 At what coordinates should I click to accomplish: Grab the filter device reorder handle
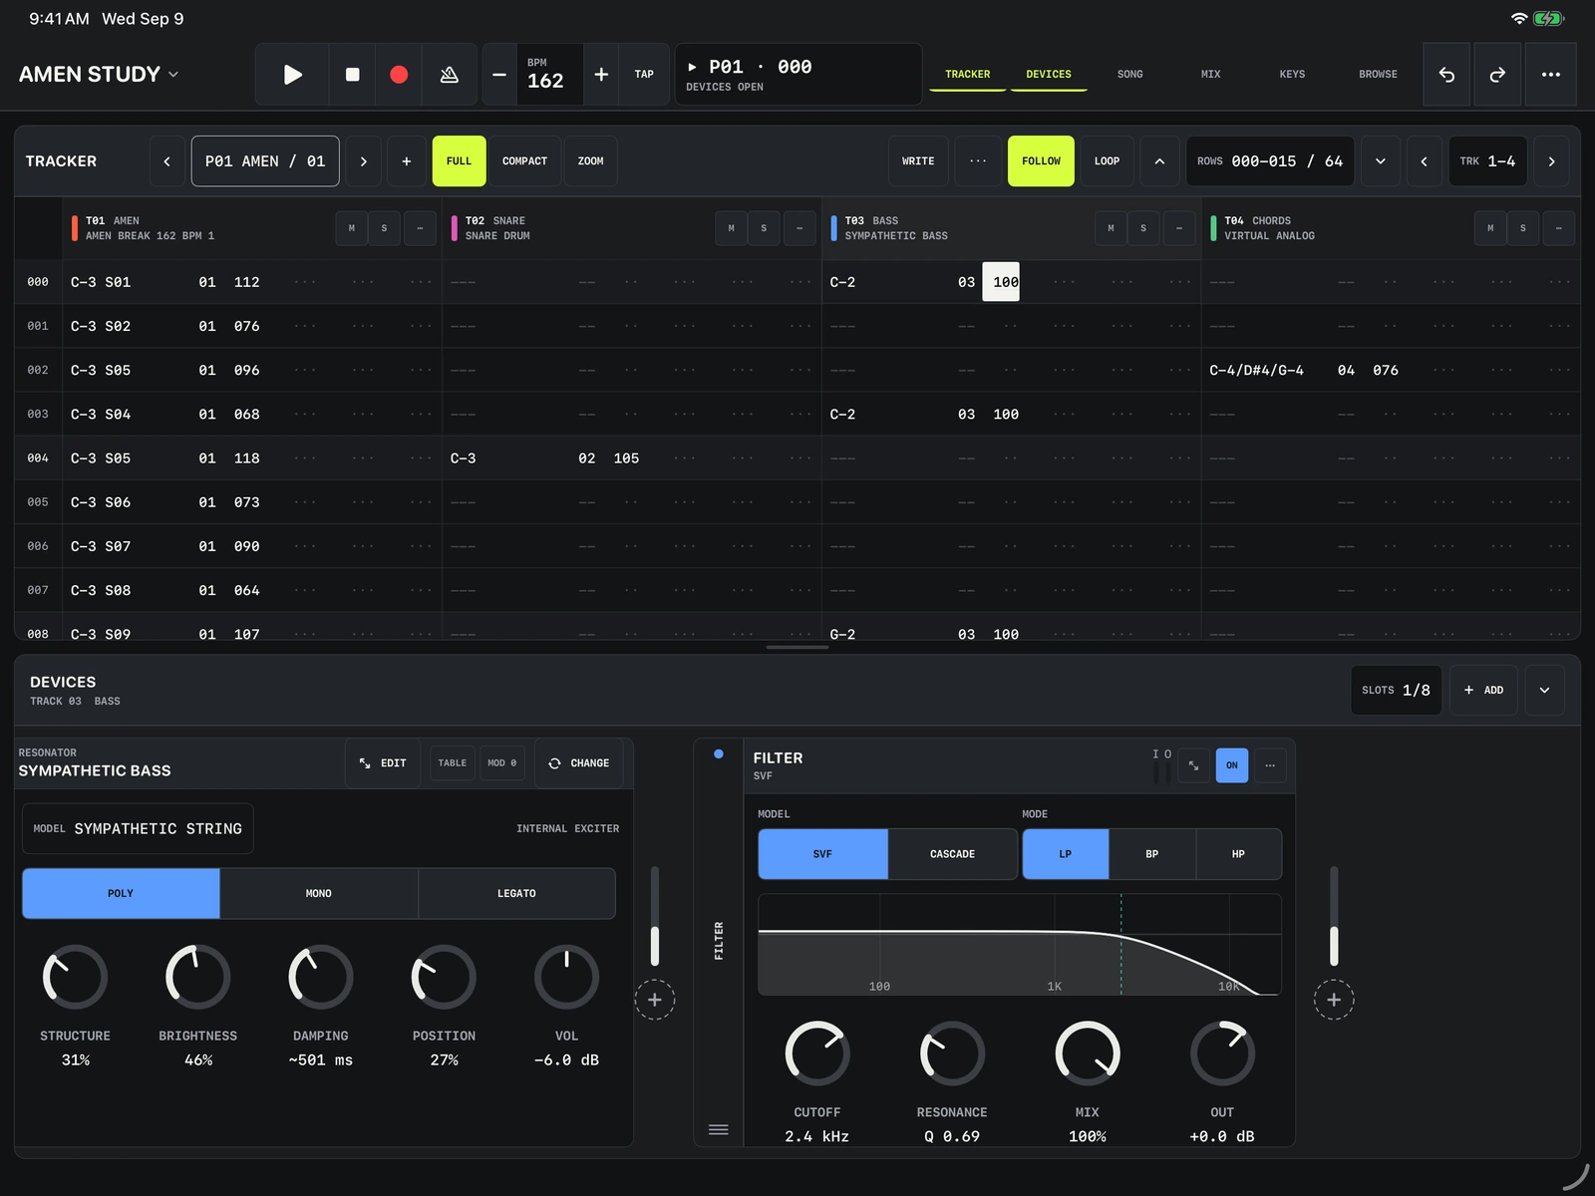(x=719, y=1129)
